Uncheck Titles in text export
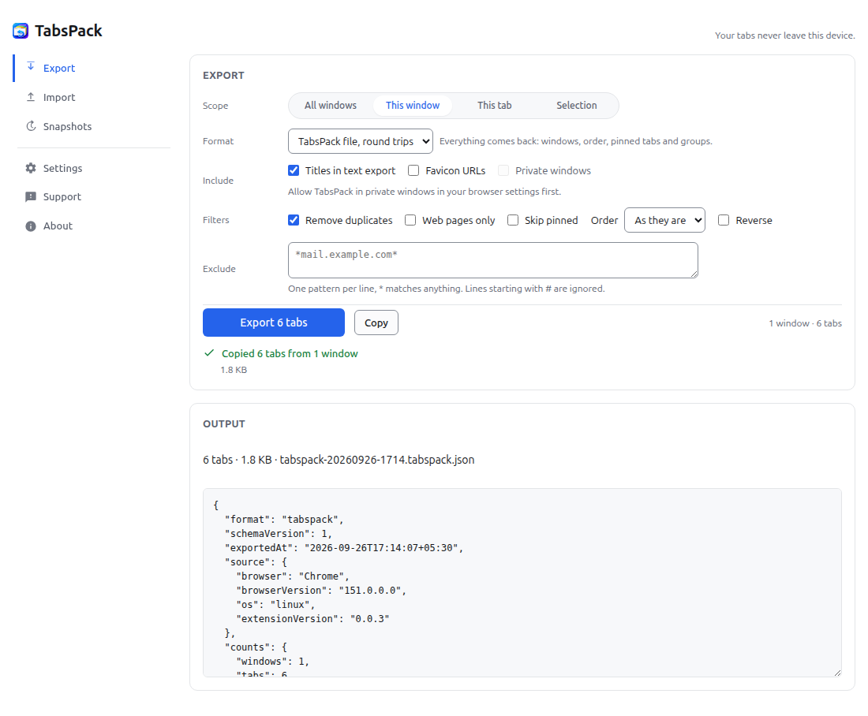The image size is (868, 716). (x=294, y=170)
